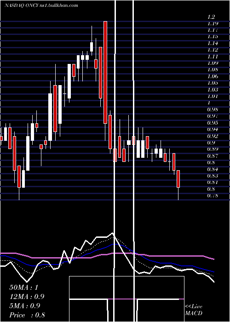The height and width of the screenshot is (322, 230).
Task: Click the 1.14 price axis label
Action: pyautogui.click(x=213, y=43)
